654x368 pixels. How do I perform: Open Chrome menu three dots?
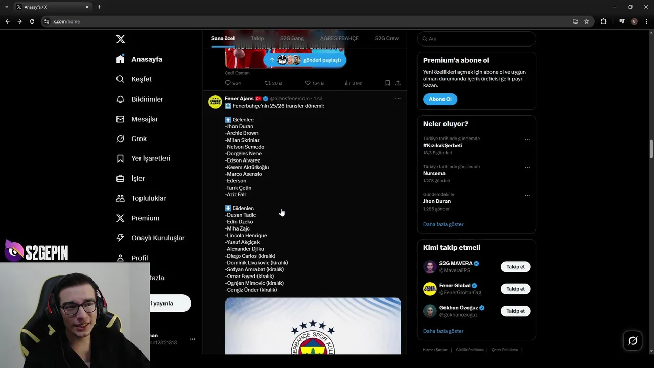click(647, 21)
